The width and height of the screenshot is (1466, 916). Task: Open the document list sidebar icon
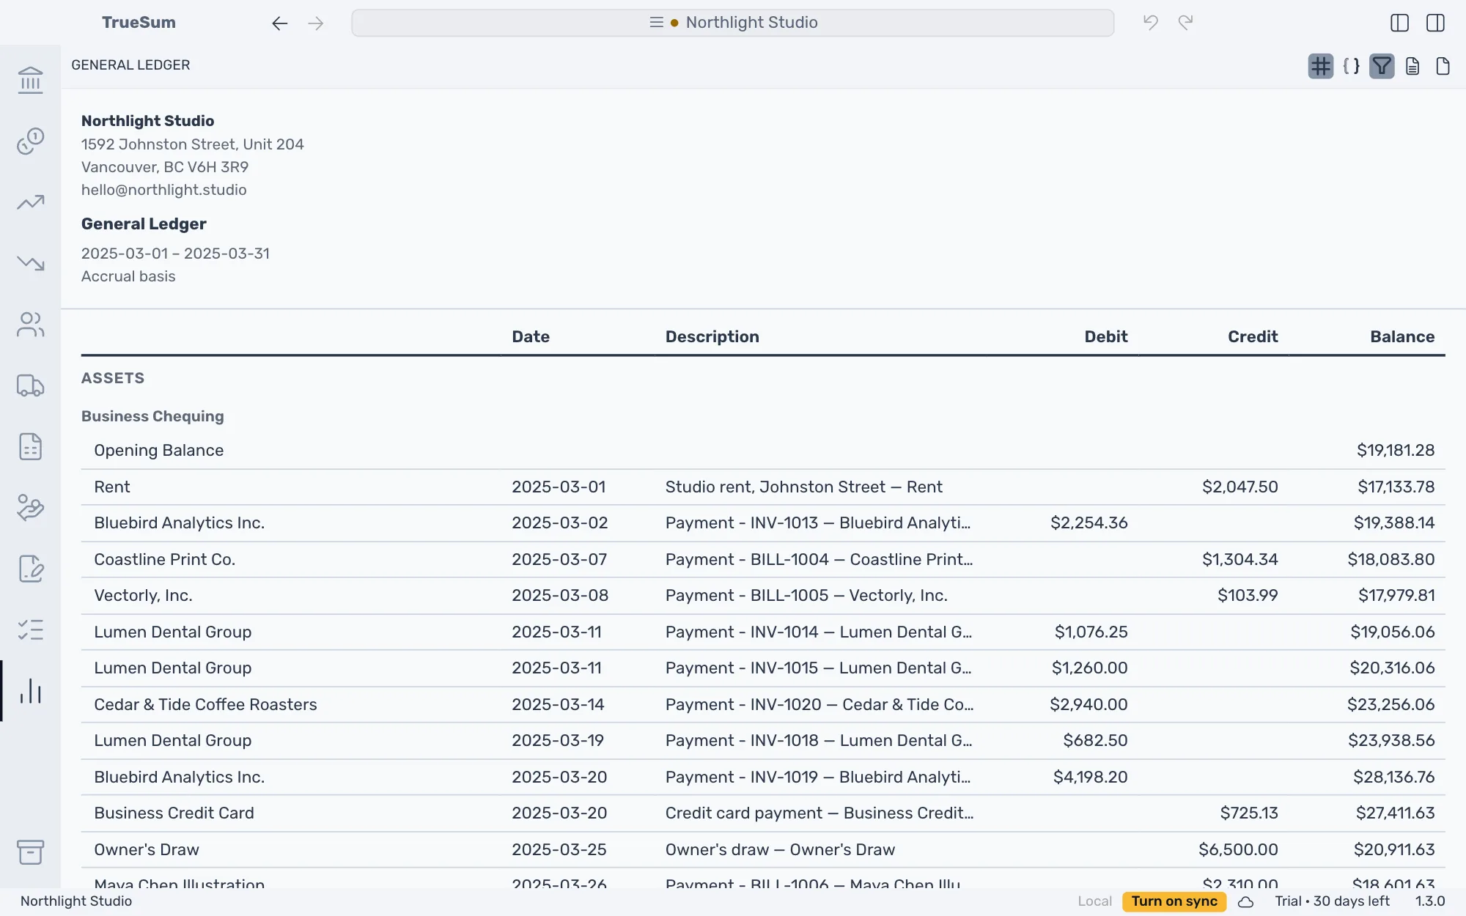[x=30, y=446]
